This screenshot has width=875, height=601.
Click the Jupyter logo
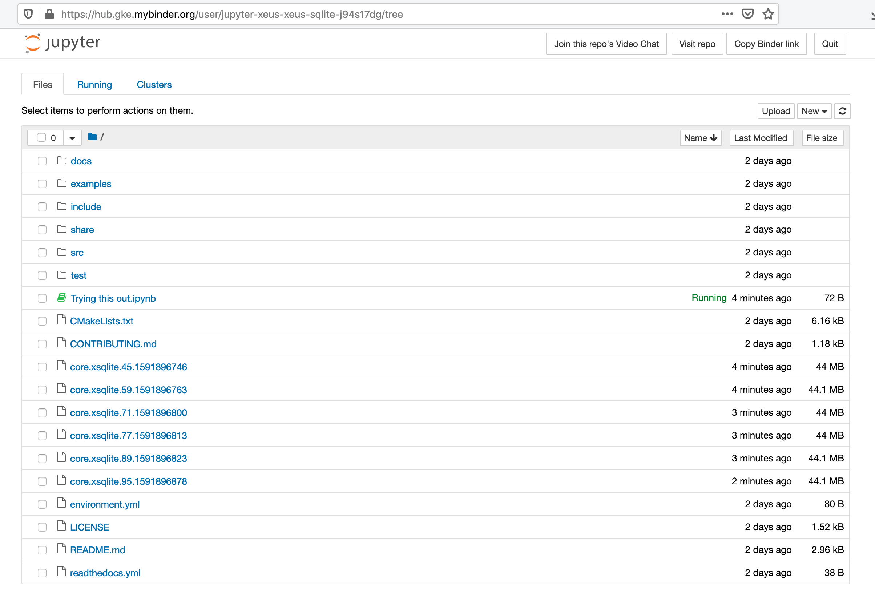point(62,43)
